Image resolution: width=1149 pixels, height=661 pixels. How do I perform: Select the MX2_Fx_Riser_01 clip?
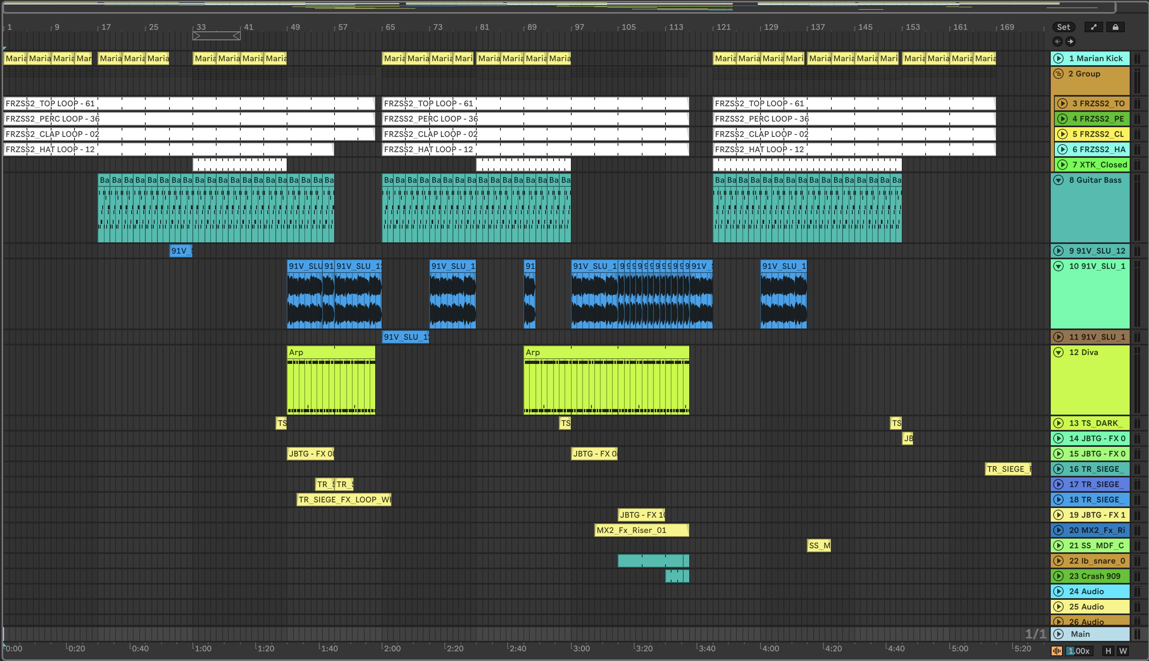point(641,530)
